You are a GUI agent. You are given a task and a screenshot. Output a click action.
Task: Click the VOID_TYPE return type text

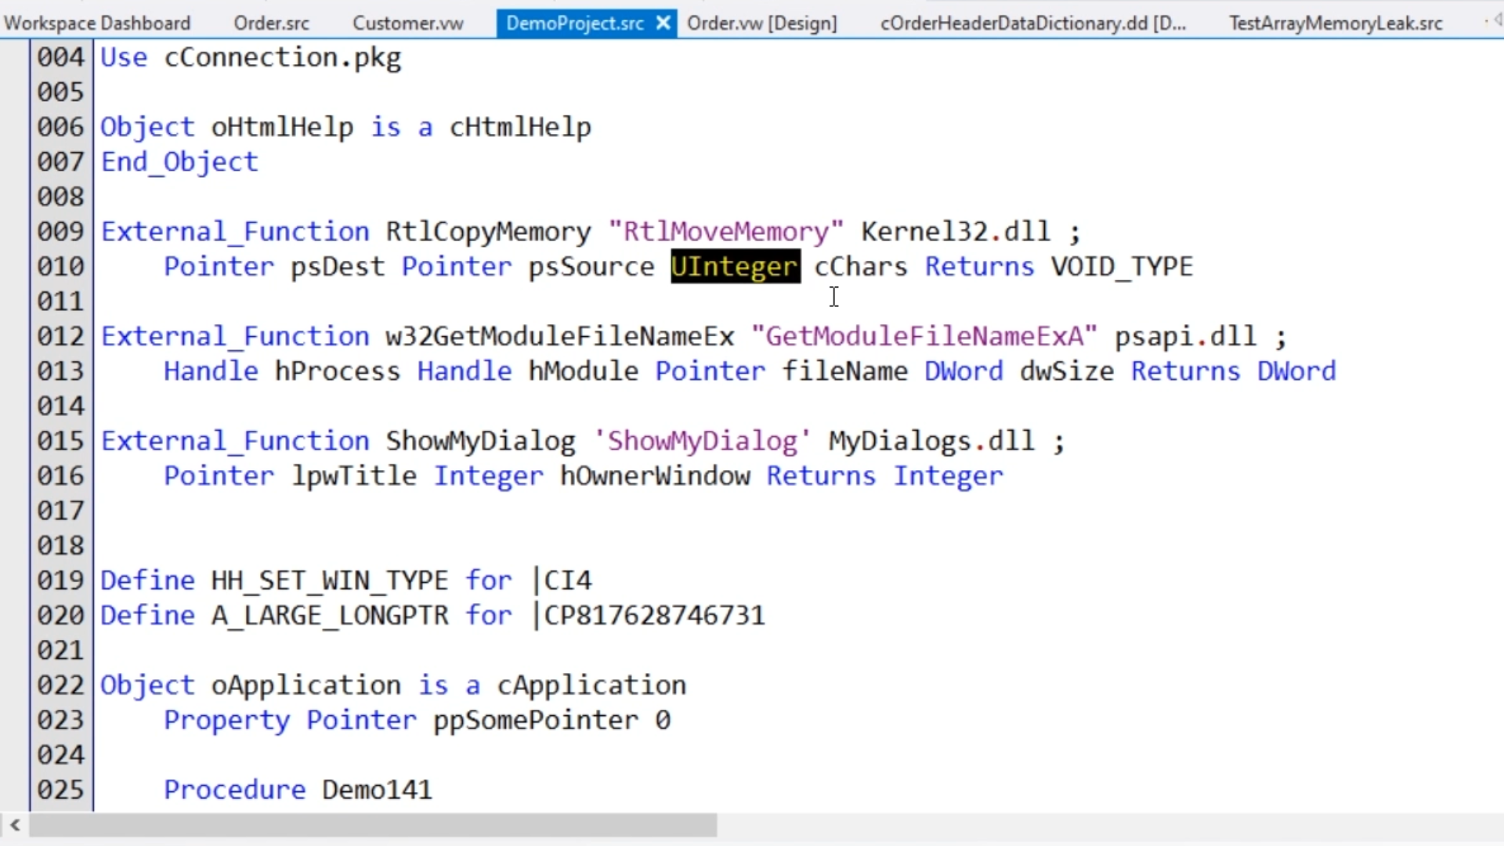click(x=1121, y=266)
